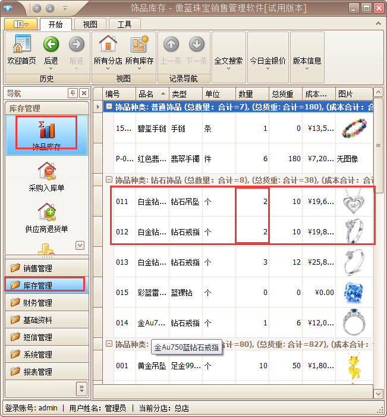
Task: Click the ring image of item 014
Action: pos(354,322)
